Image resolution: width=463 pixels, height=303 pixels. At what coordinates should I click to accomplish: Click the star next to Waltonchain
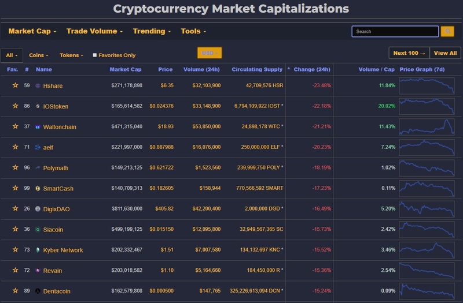[15, 126]
